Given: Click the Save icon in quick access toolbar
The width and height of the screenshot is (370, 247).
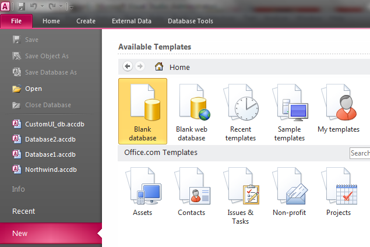Looking at the screenshot, I should [x=21, y=6].
